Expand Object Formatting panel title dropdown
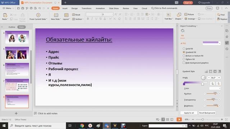The height and width of the screenshot is (129, 230). (x=189, y=26)
